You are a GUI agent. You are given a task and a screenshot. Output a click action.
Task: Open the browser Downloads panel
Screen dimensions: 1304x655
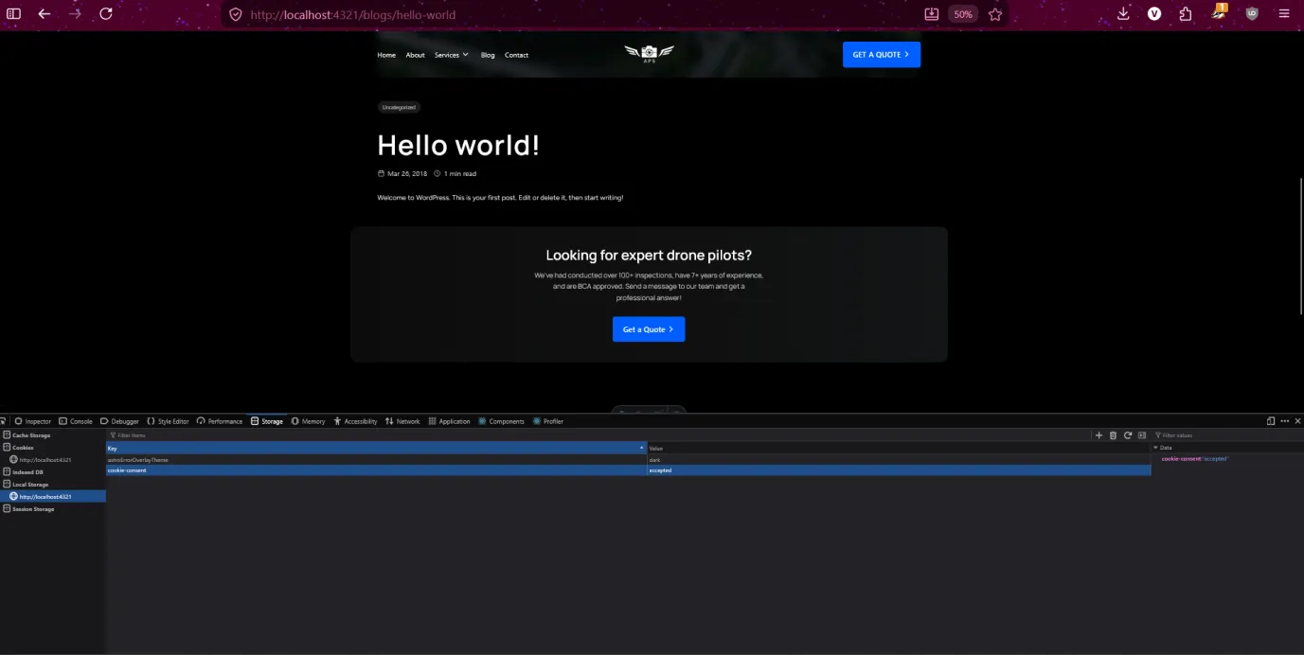pyautogui.click(x=1123, y=14)
